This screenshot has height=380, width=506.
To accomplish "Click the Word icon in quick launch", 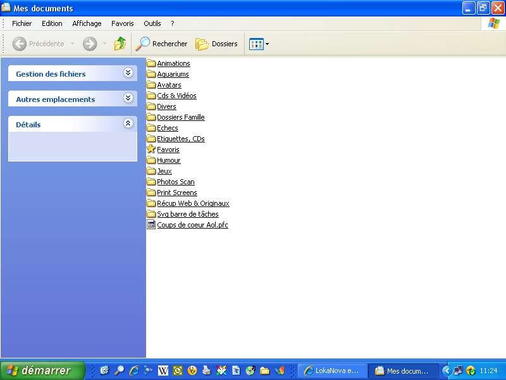I will pos(163,371).
